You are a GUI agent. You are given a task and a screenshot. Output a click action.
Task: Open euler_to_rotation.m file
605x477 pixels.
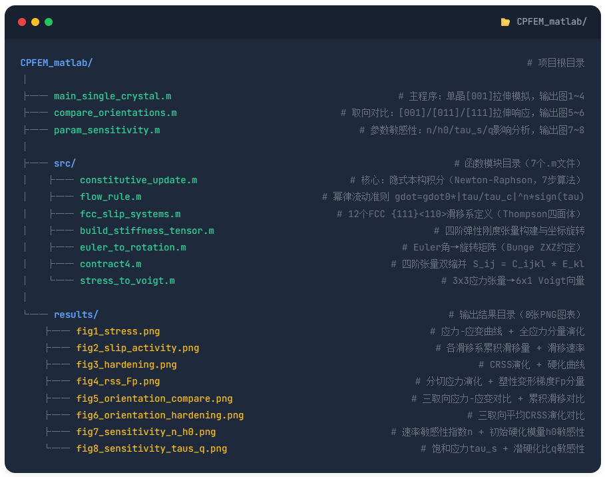[x=132, y=247]
